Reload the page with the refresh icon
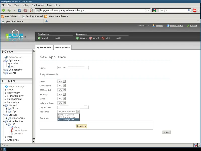Image resolution: width=201 pixels, height=151 pixels. tap(19, 10)
